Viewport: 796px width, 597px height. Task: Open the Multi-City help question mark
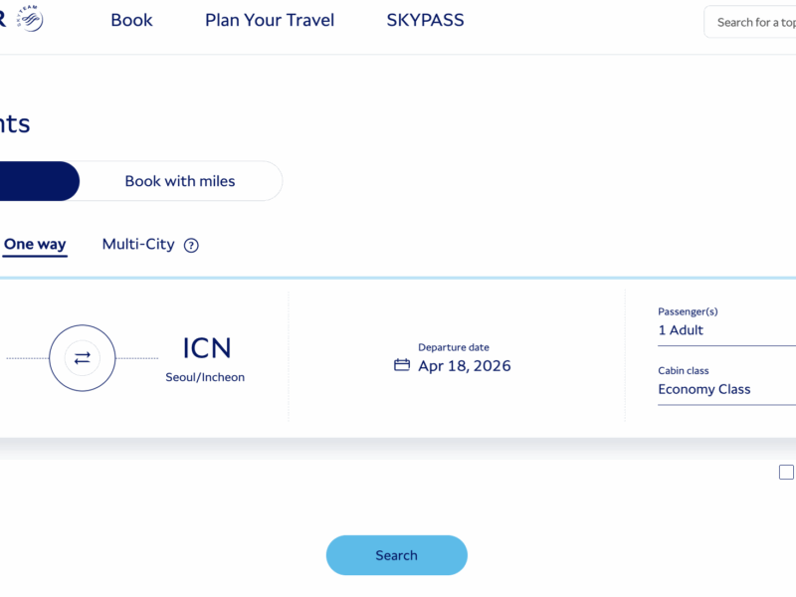click(x=191, y=246)
